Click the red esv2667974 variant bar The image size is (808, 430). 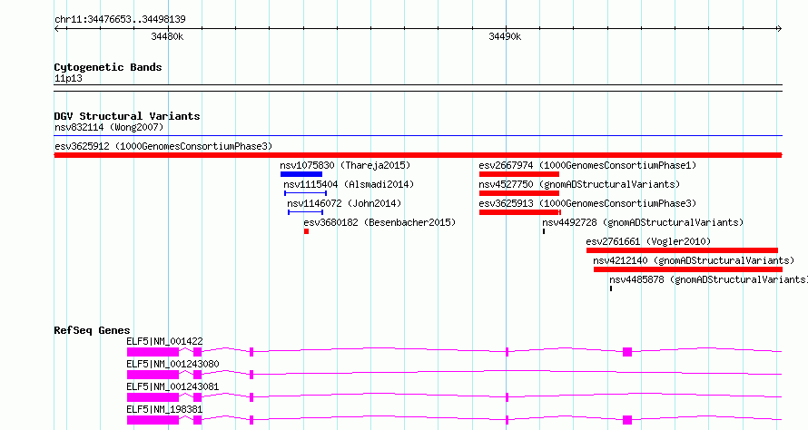coord(519,174)
